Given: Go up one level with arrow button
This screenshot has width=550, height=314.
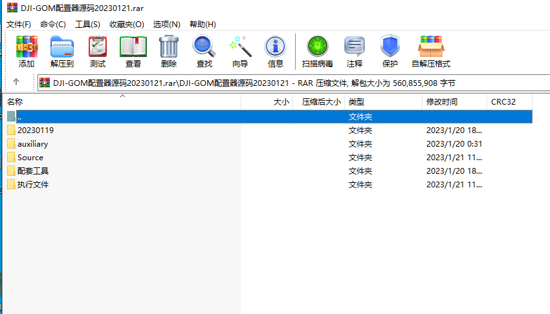Looking at the screenshot, I should coord(16,82).
